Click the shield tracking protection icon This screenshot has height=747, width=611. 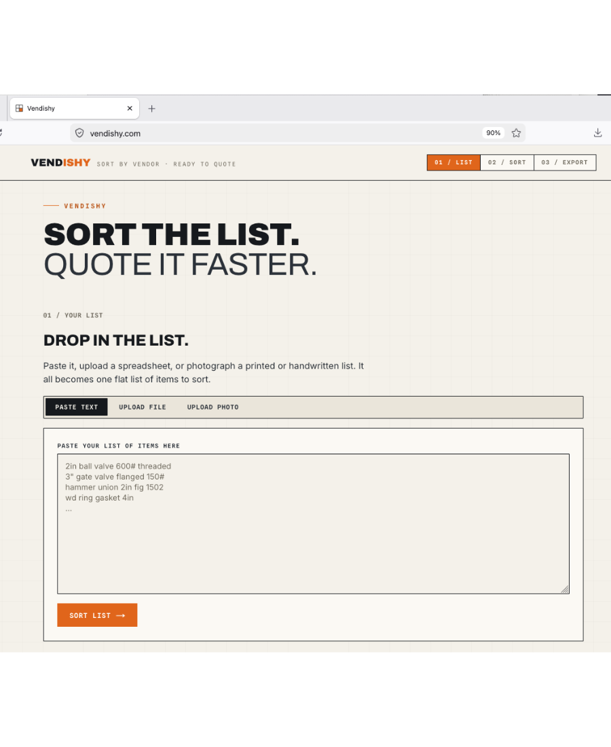(x=79, y=133)
